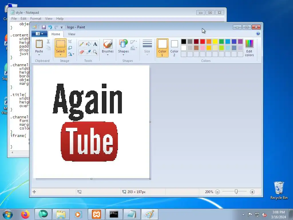This screenshot has width=293, height=220.
Task: Click the muted volume tray icon
Action: point(264,215)
